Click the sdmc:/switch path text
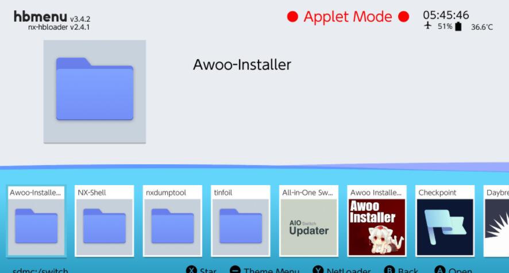 click(x=40, y=270)
